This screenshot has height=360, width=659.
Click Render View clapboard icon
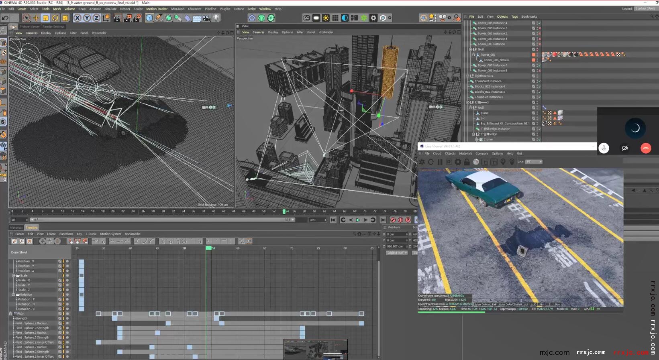(x=118, y=18)
